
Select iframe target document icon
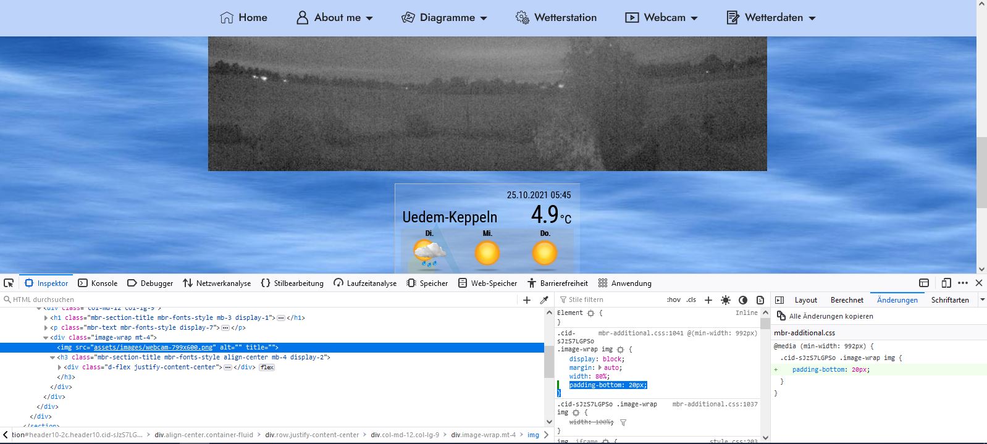point(924,283)
